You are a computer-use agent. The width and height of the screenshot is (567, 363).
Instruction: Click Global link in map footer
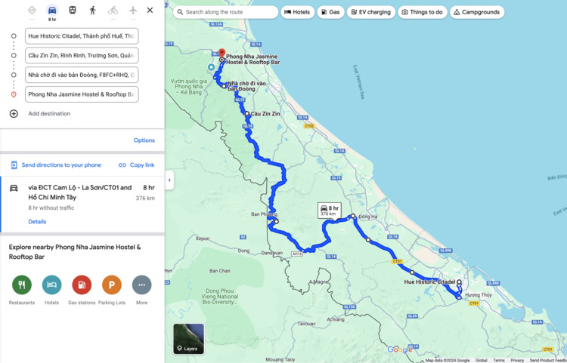click(x=482, y=360)
